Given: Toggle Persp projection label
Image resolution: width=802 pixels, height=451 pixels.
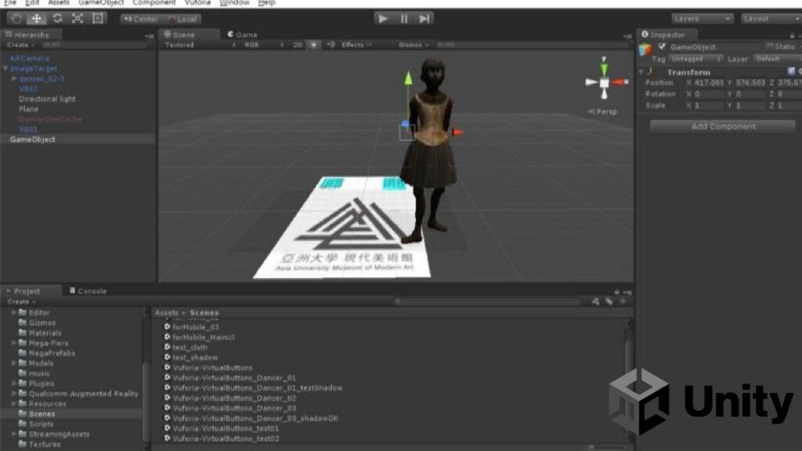Looking at the screenshot, I should [x=604, y=111].
